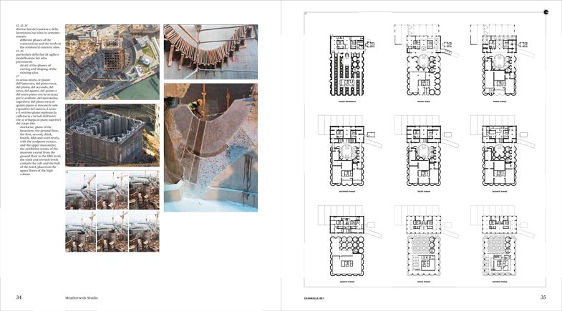This screenshot has width=562, height=311.
Task: Click the 'Primo Piano' plan label
Action: point(500,102)
